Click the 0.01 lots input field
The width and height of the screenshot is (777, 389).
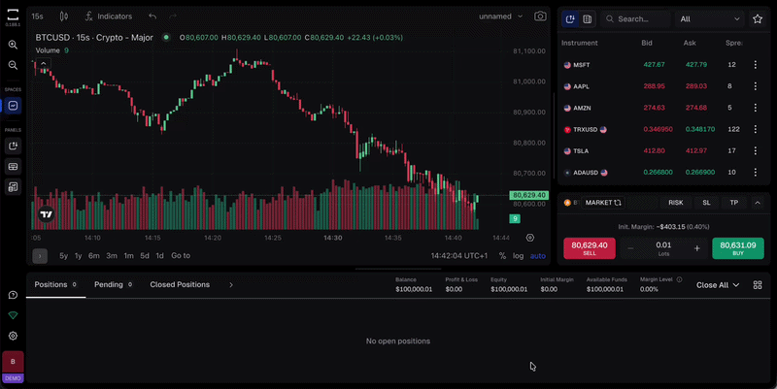tap(663, 248)
